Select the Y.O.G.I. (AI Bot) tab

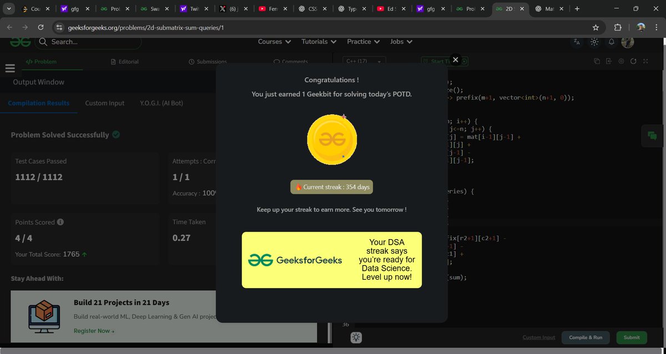click(162, 103)
